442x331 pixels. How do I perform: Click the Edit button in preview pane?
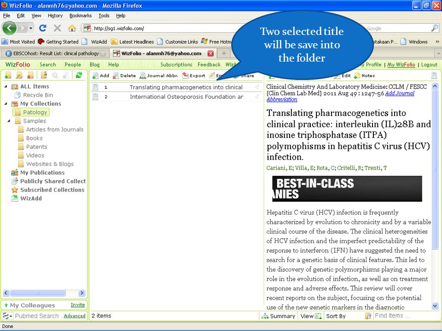(x=343, y=75)
